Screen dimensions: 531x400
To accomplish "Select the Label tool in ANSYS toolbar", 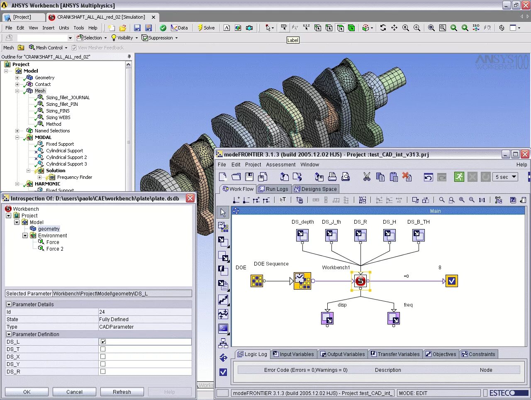I will [284, 28].
